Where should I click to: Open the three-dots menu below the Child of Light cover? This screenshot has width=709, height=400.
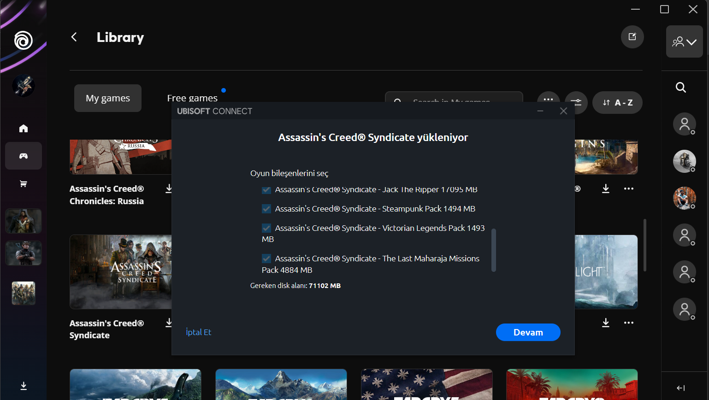coord(629,323)
